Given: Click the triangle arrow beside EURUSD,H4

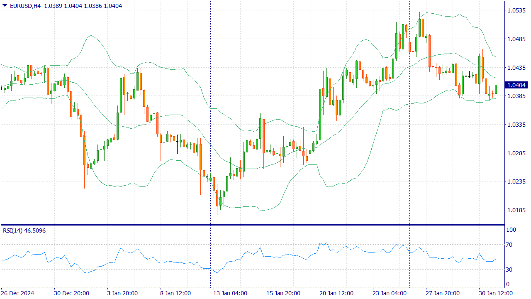Looking at the screenshot, I should pyautogui.click(x=5, y=5).
